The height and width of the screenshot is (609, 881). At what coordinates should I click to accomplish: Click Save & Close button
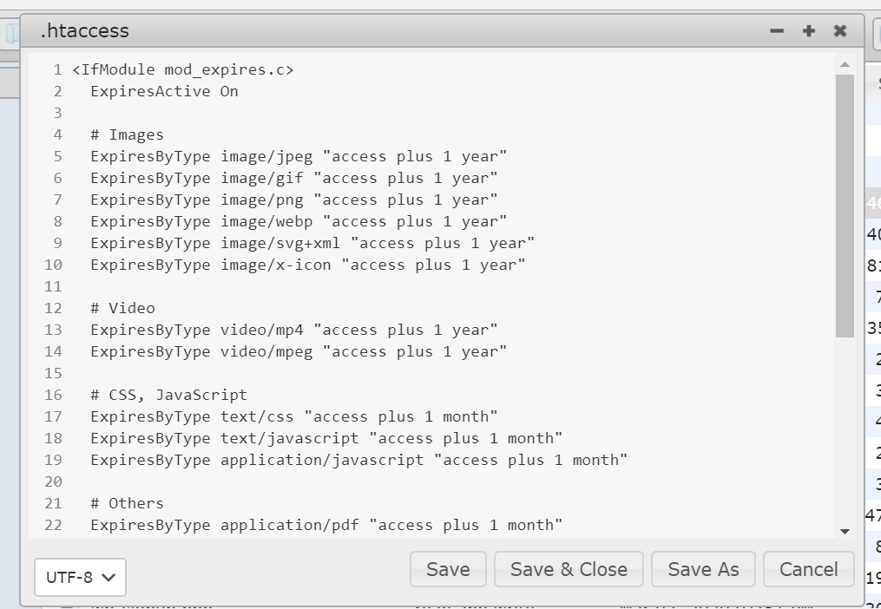[x=569, y=569]
